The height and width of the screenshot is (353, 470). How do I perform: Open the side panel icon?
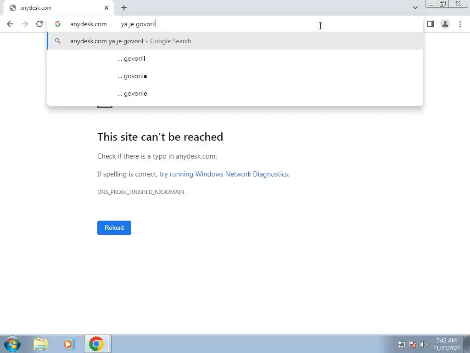pos(431,24)
